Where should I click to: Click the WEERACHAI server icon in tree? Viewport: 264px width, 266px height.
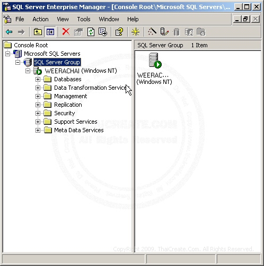(38, 71)
